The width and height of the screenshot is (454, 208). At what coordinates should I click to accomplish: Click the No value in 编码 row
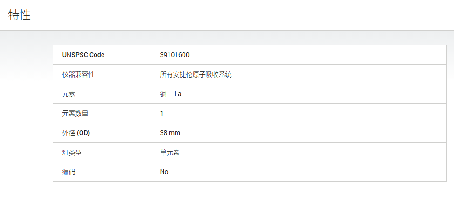(x=164, y=172)
